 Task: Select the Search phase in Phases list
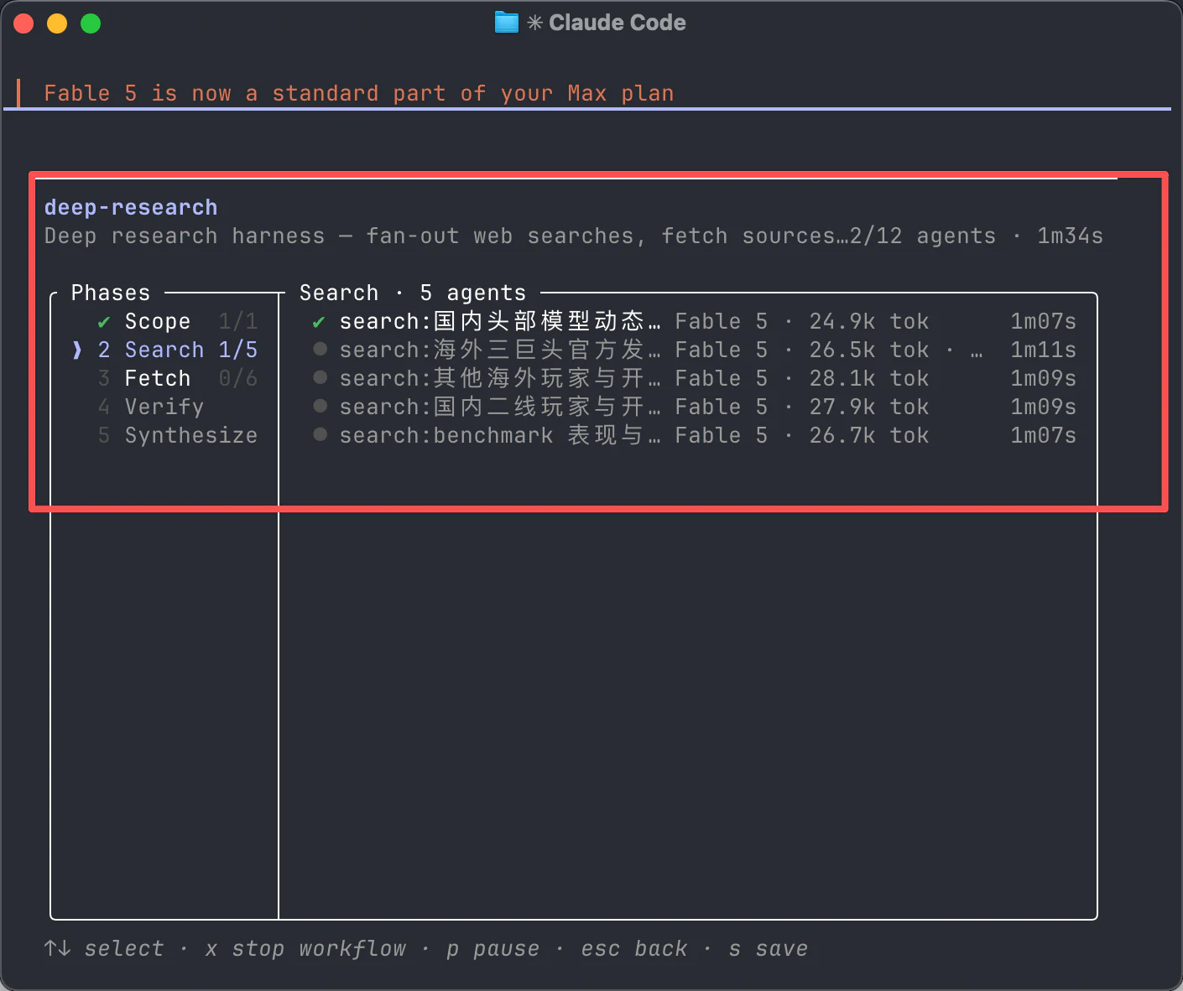[164, 350]
